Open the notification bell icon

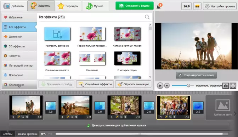[159, 6]
